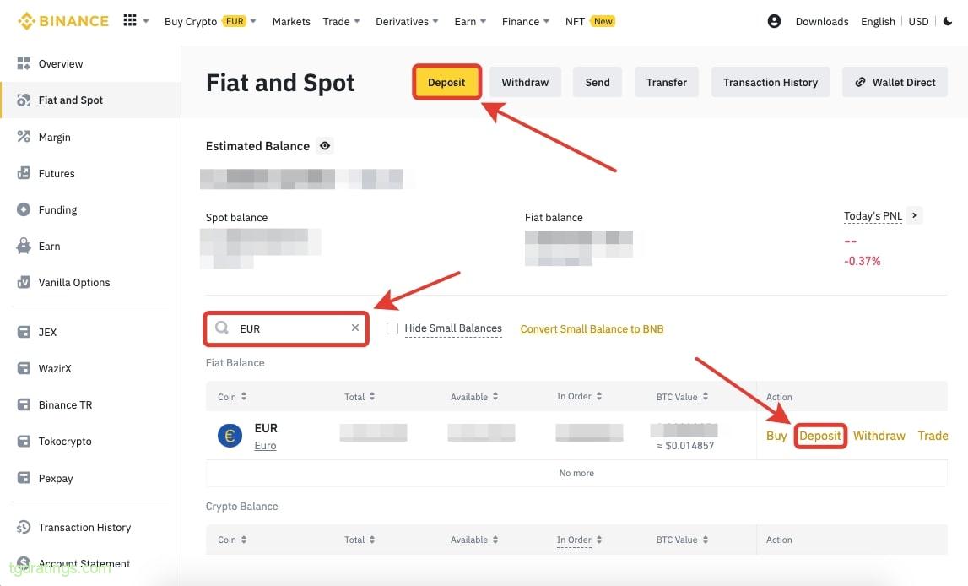This screenshot has height=586, width=968.
Task: Click Trade in EUR row
Action: click(x=933, y=436)
